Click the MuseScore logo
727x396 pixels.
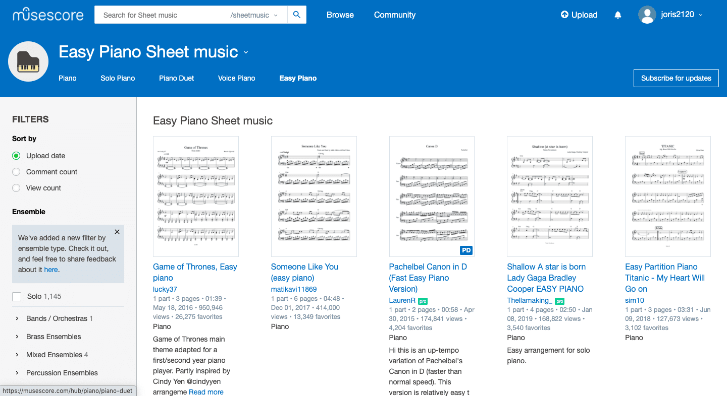(48, 15)
